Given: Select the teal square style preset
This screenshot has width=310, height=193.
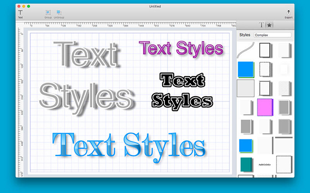Looking at the screenshot, I should pos(246,165).
